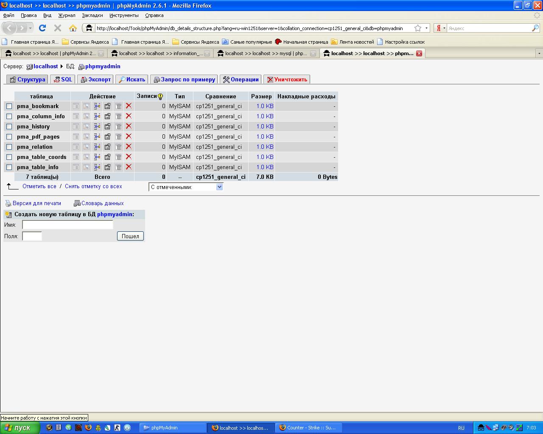
Task: Bookmark this page with the star icon
Action: click(418, 28)
